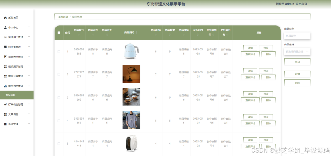Sort by 商品价格 column arrows
331x156 pixels.
[x=156, y=34]
